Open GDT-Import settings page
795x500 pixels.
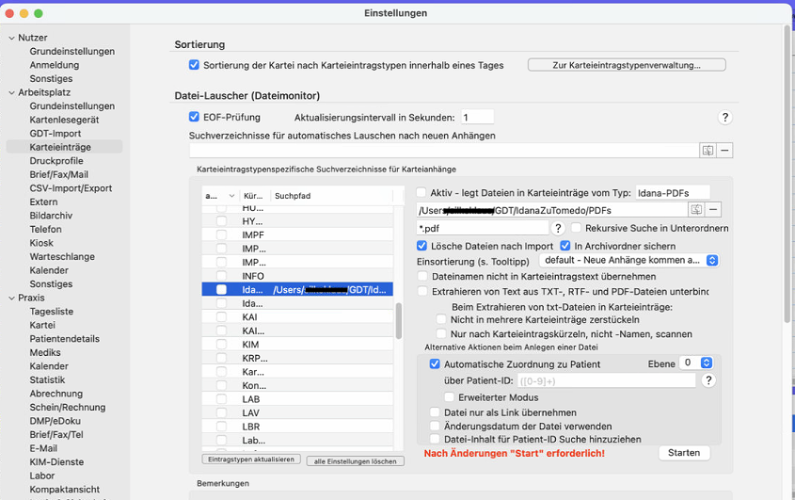click(x=56, y=134)
